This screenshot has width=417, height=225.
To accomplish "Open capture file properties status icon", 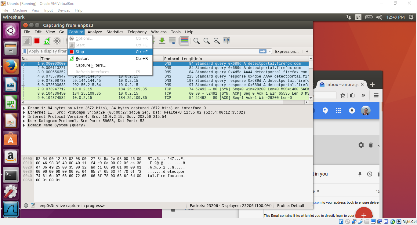I will tap(33, 206).
